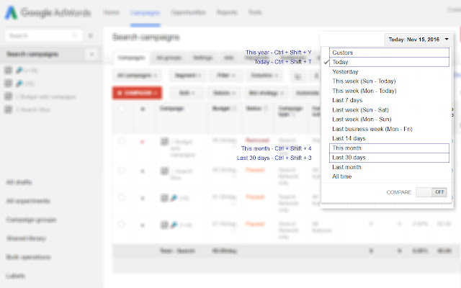The image size is (461, 288).
Task: Open the Opportunities navigation tab
Action: click(x=188, y=12)
